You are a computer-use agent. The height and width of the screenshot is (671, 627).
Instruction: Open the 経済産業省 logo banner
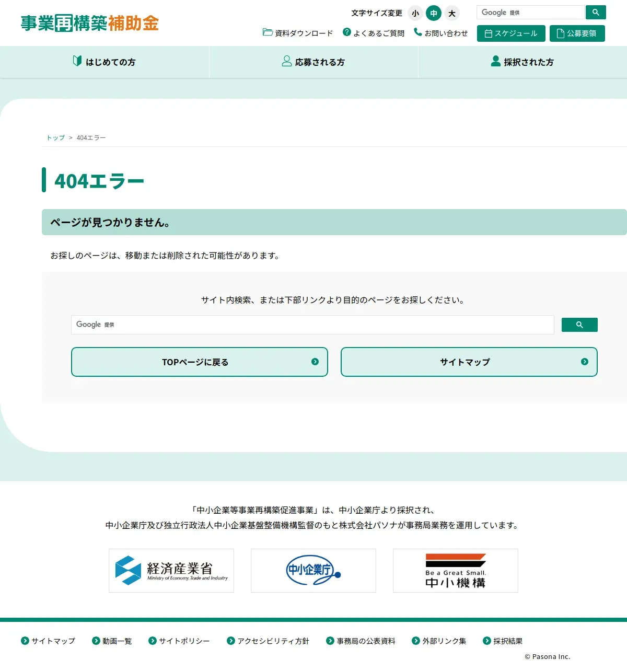coord(171,571)
